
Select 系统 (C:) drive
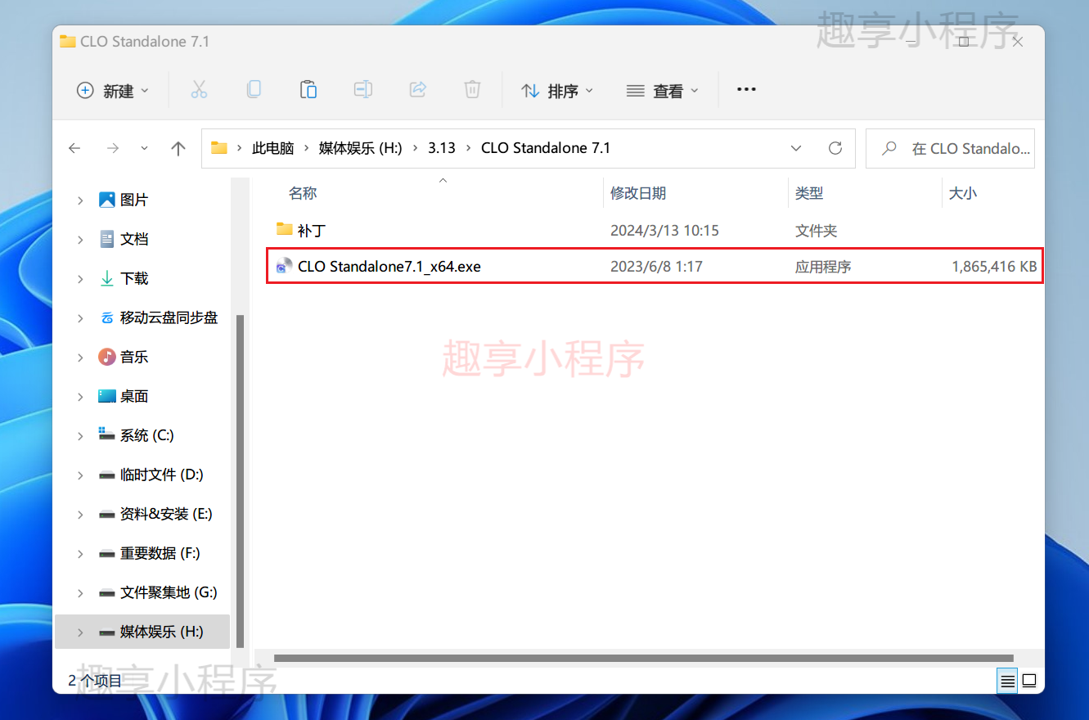pyautogui.click(x=146, y=435)
